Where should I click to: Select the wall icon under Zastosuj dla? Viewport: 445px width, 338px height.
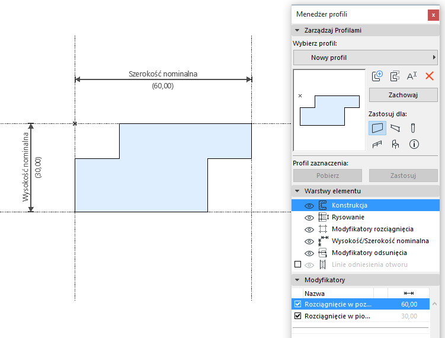[x=377, y=128]
